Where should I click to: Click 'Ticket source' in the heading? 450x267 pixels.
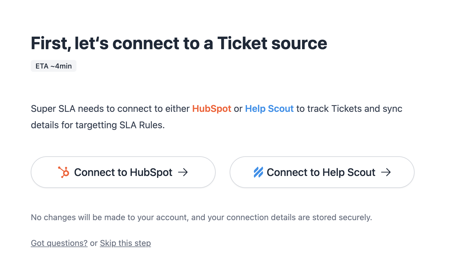(x=272, y=43)
